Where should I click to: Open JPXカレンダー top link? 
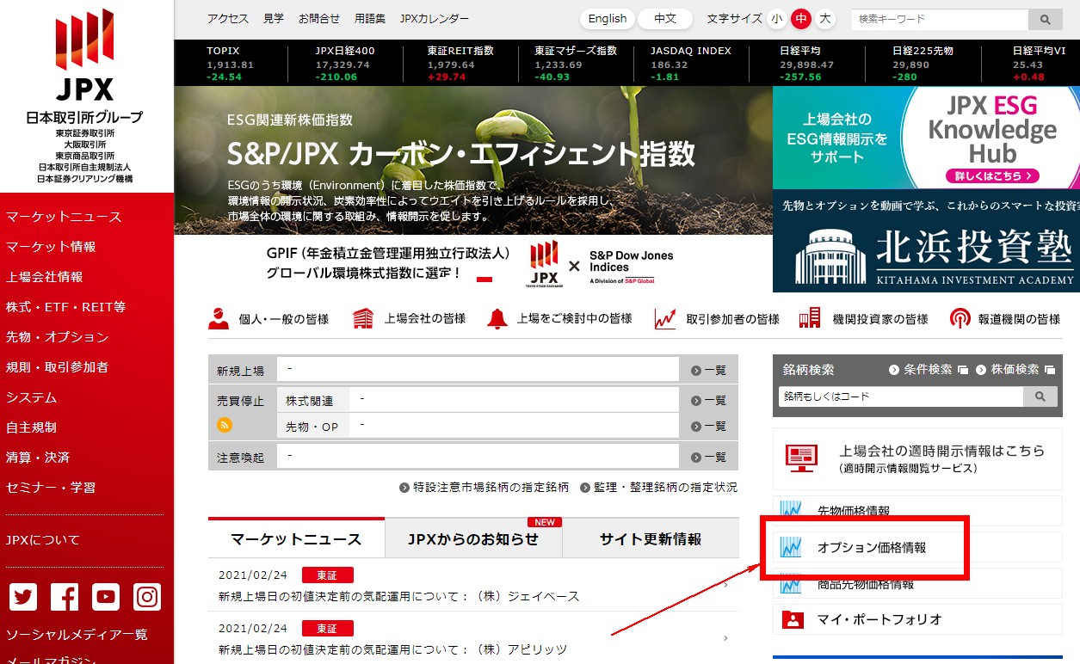[435, 18]
